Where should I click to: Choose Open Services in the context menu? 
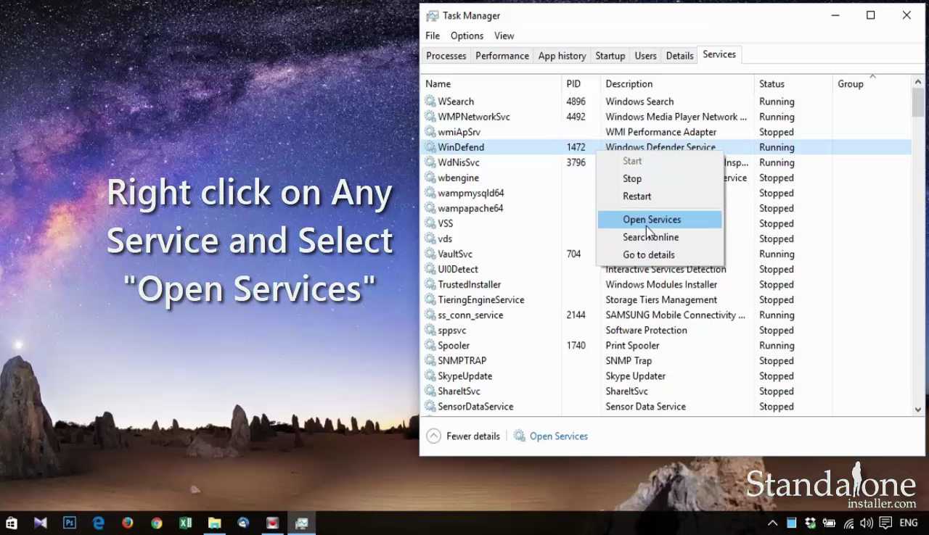coord(660,220)
